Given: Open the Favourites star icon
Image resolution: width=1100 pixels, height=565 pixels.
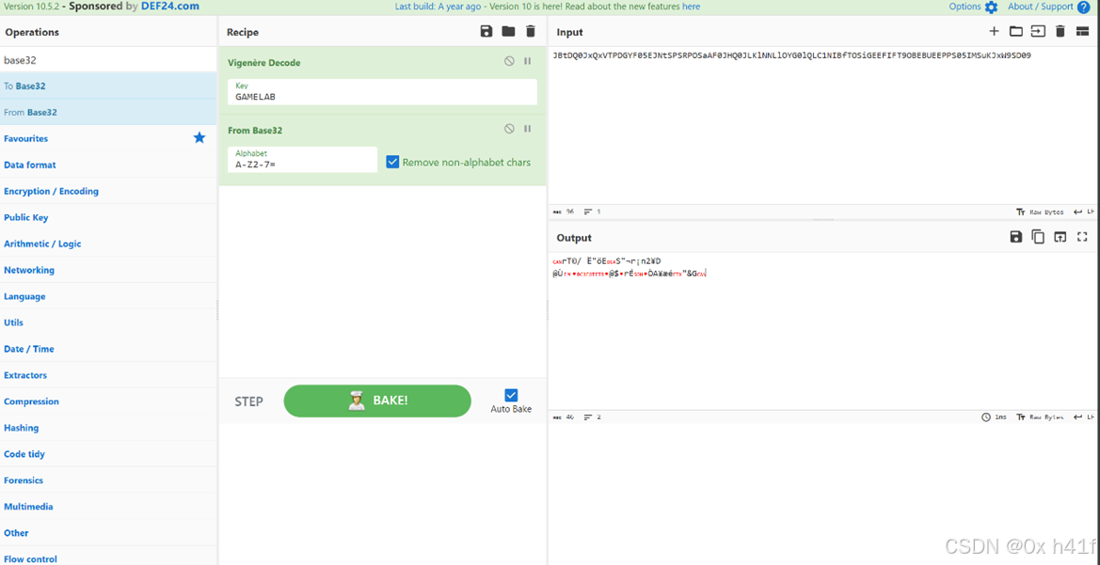Looking at the screenshot, I should tap(199, 138).
